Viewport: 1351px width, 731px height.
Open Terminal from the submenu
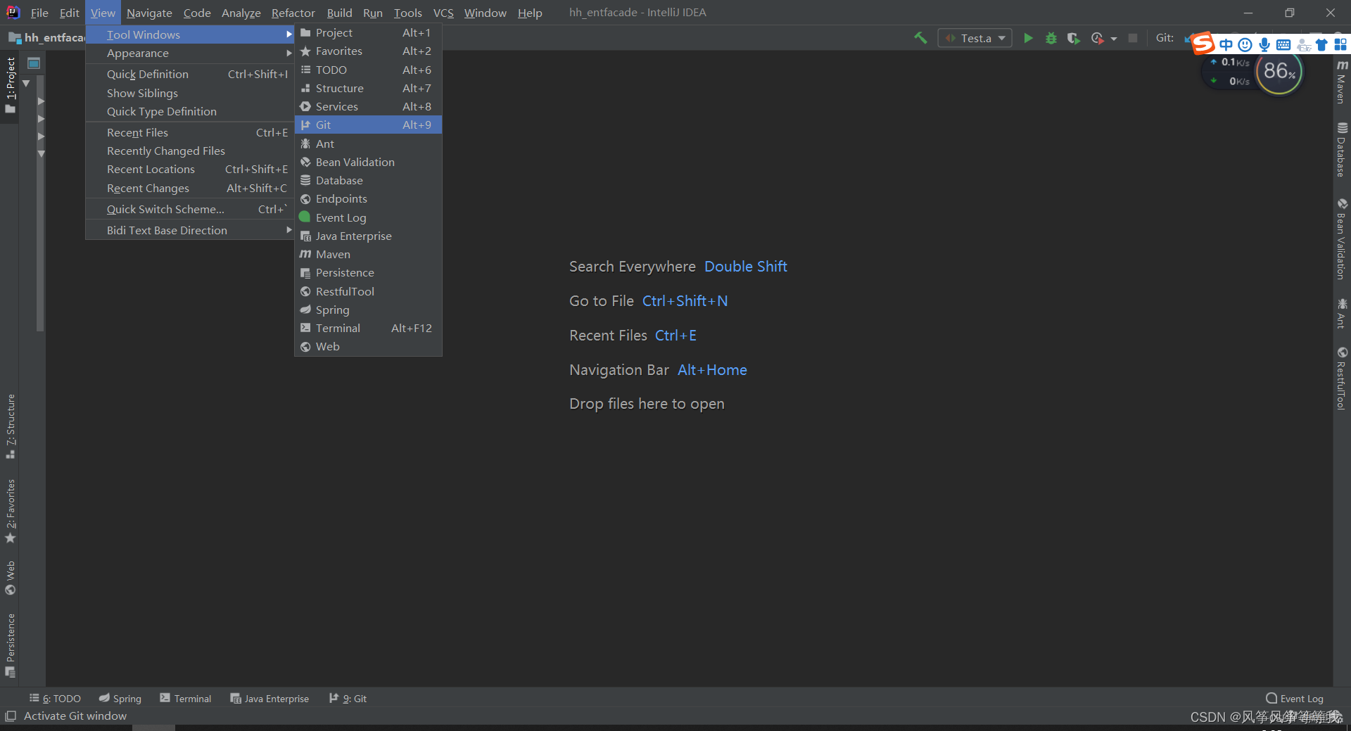tap(368, 328)
